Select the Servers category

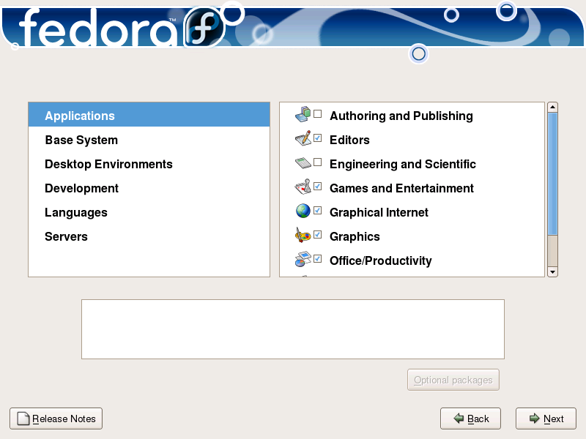(x=149, y=236)
